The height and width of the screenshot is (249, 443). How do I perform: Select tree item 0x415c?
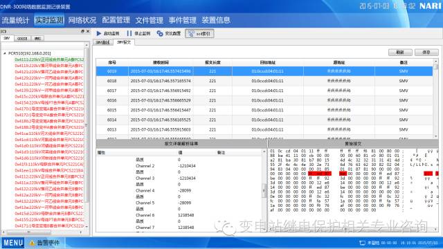tap(49, 97)
